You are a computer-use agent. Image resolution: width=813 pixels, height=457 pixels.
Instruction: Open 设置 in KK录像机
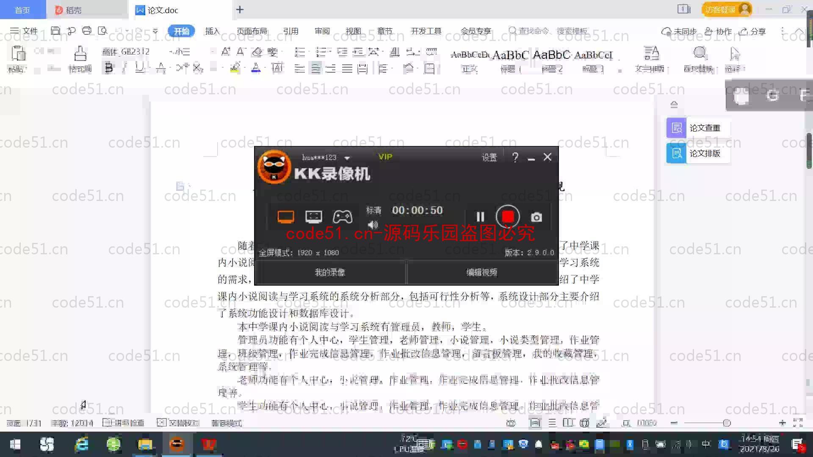(489, 157)
